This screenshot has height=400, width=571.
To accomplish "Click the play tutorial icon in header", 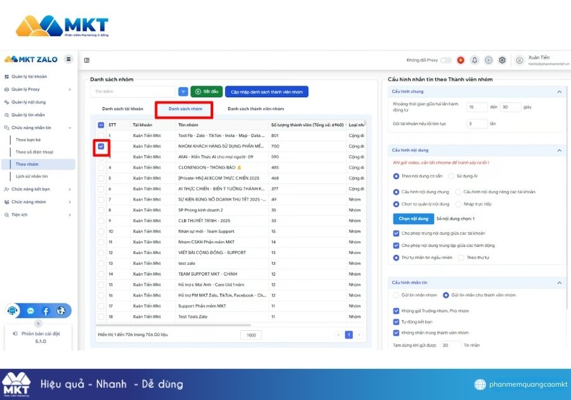I will click(x=489, y=60).
